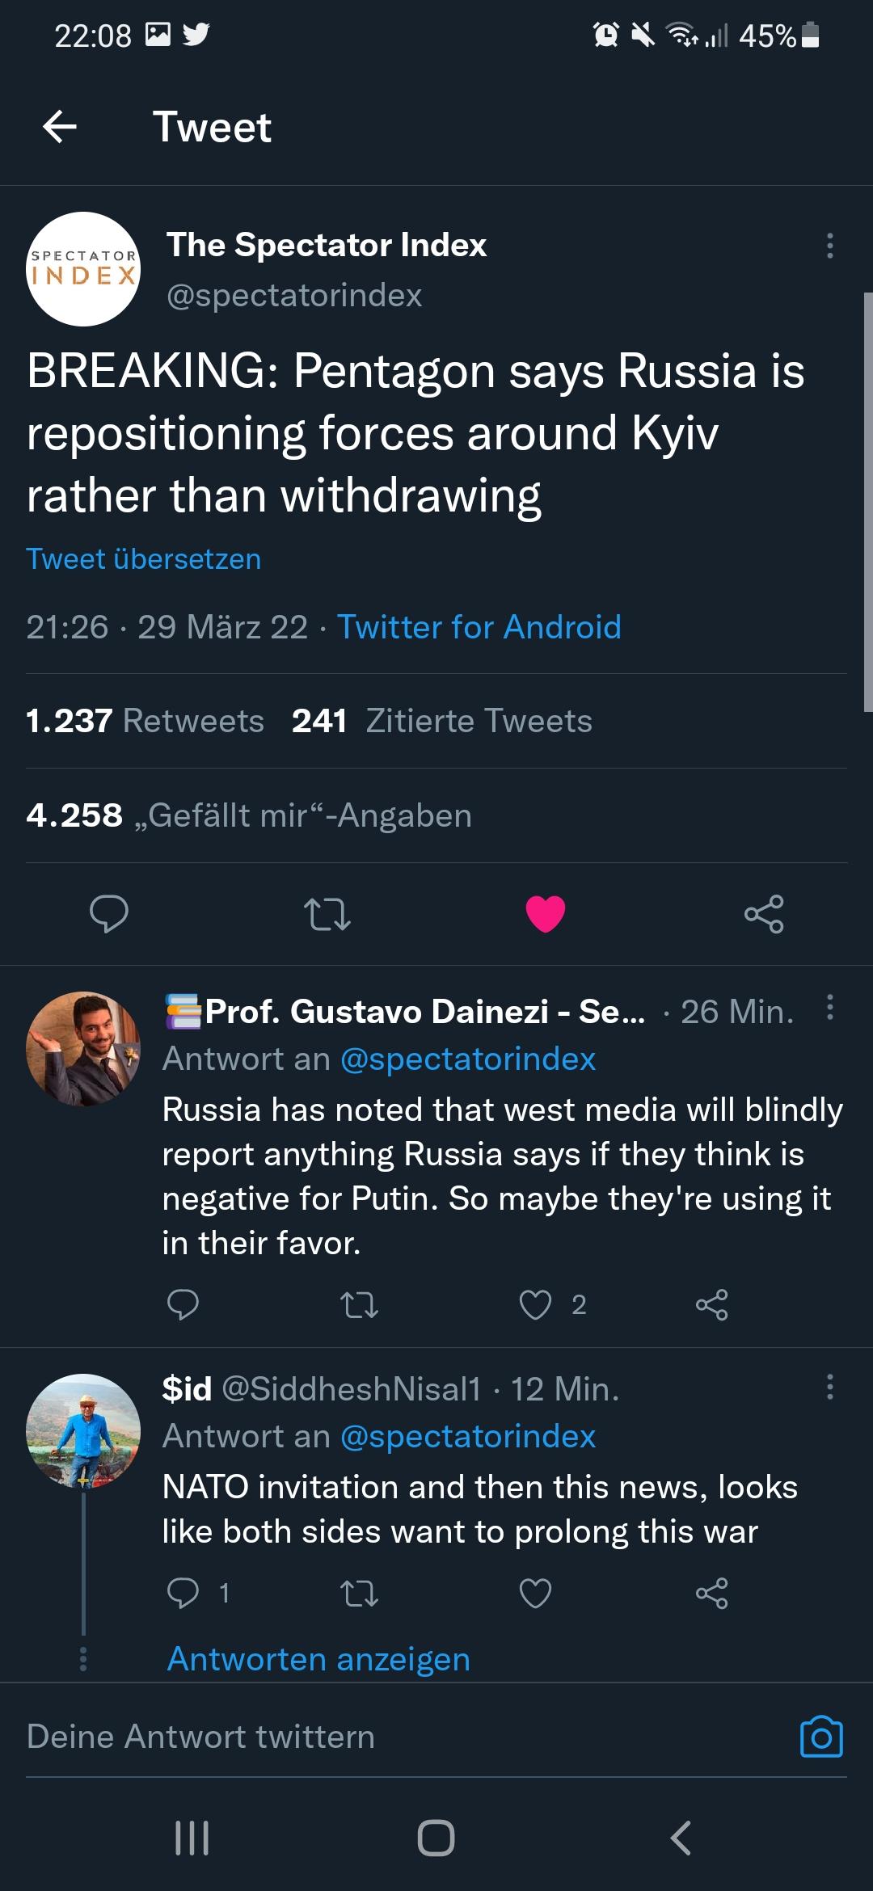View the 241 Zitierte Tweets list
The height and width of the screenshot is (1891, 873).
tap(442, 721)
